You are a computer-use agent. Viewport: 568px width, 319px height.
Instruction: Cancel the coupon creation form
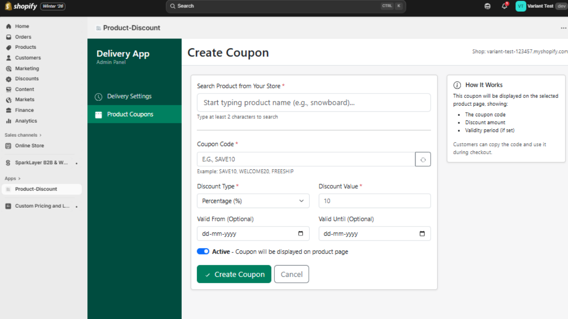point(291,274)
